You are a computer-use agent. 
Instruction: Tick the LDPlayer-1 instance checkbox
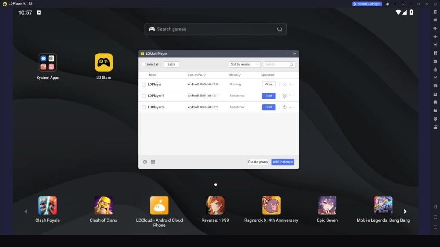point(144,96)
